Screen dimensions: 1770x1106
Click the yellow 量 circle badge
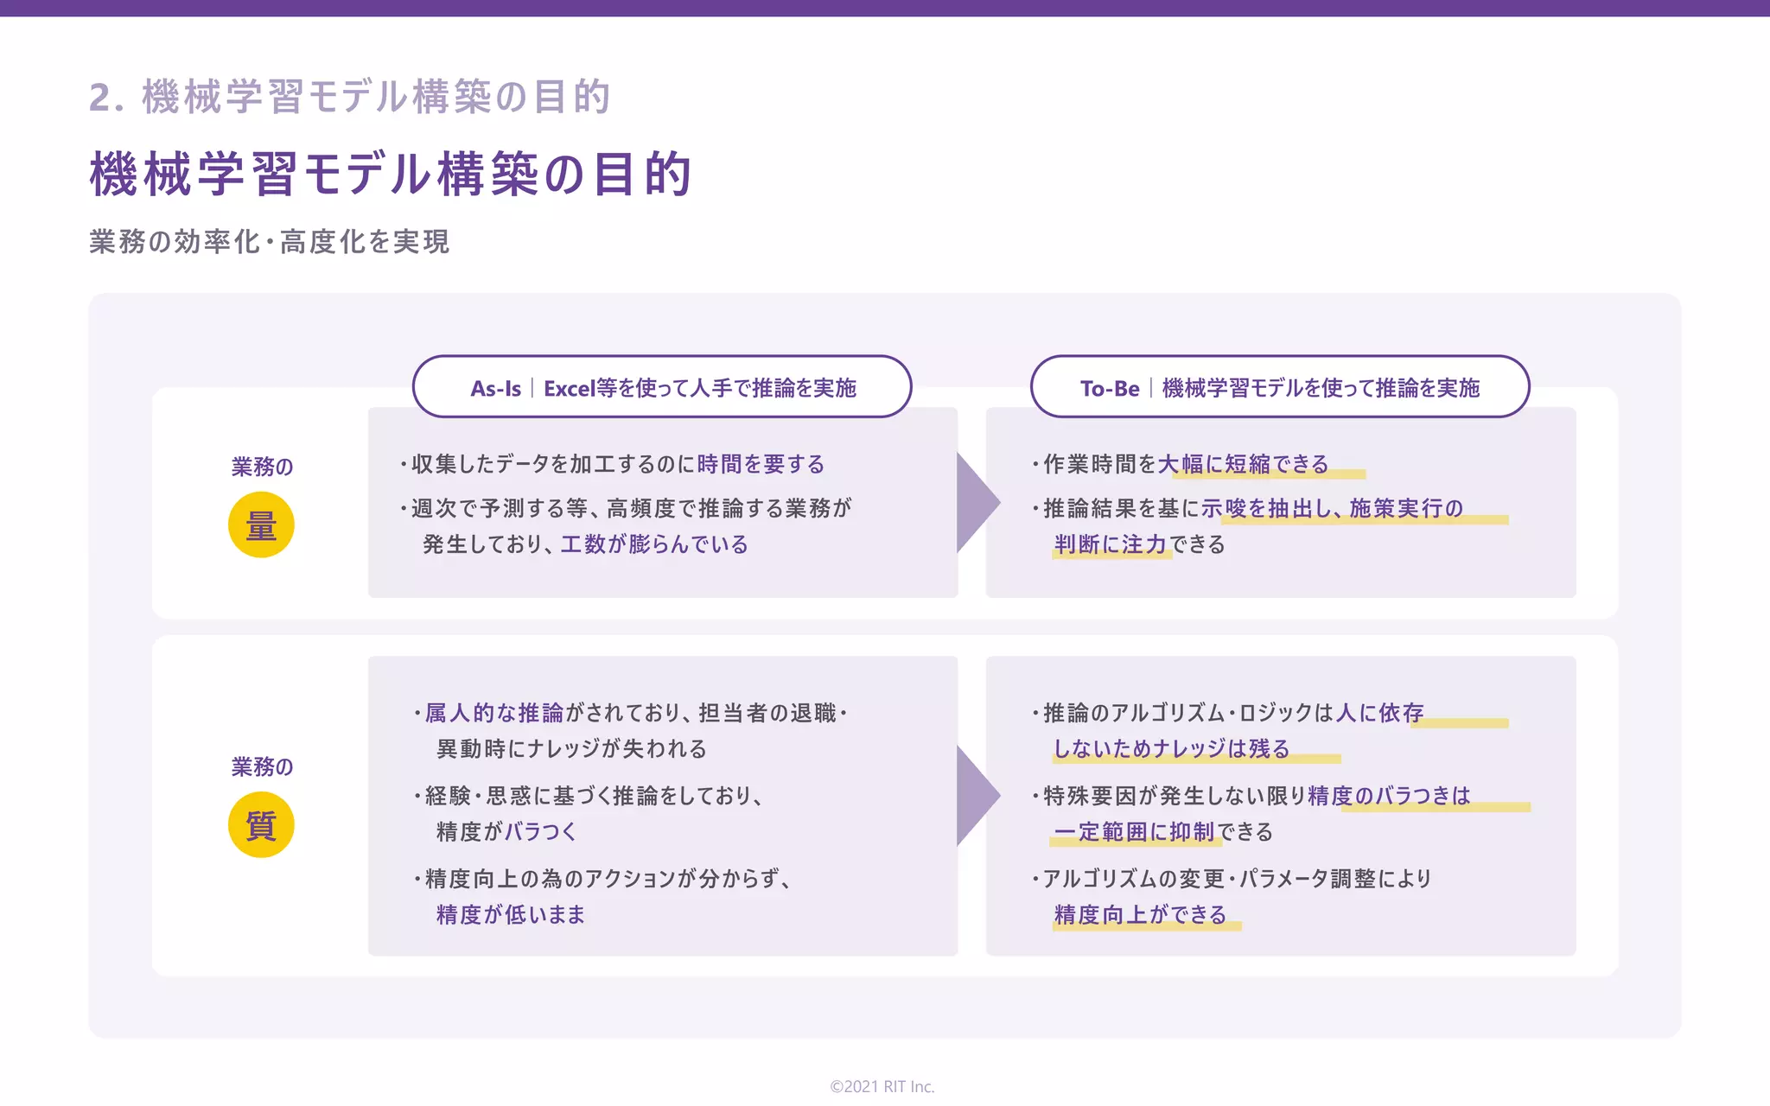tap(261, 524)
